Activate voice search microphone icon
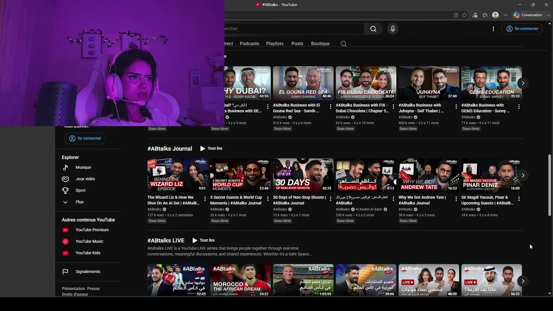 [x=393, y=29]
